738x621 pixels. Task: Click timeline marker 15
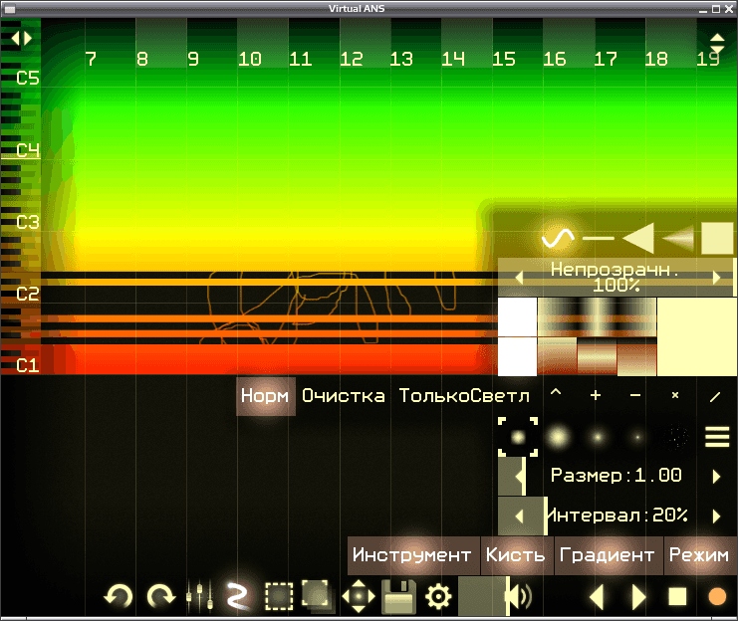[x=504, y=60]
